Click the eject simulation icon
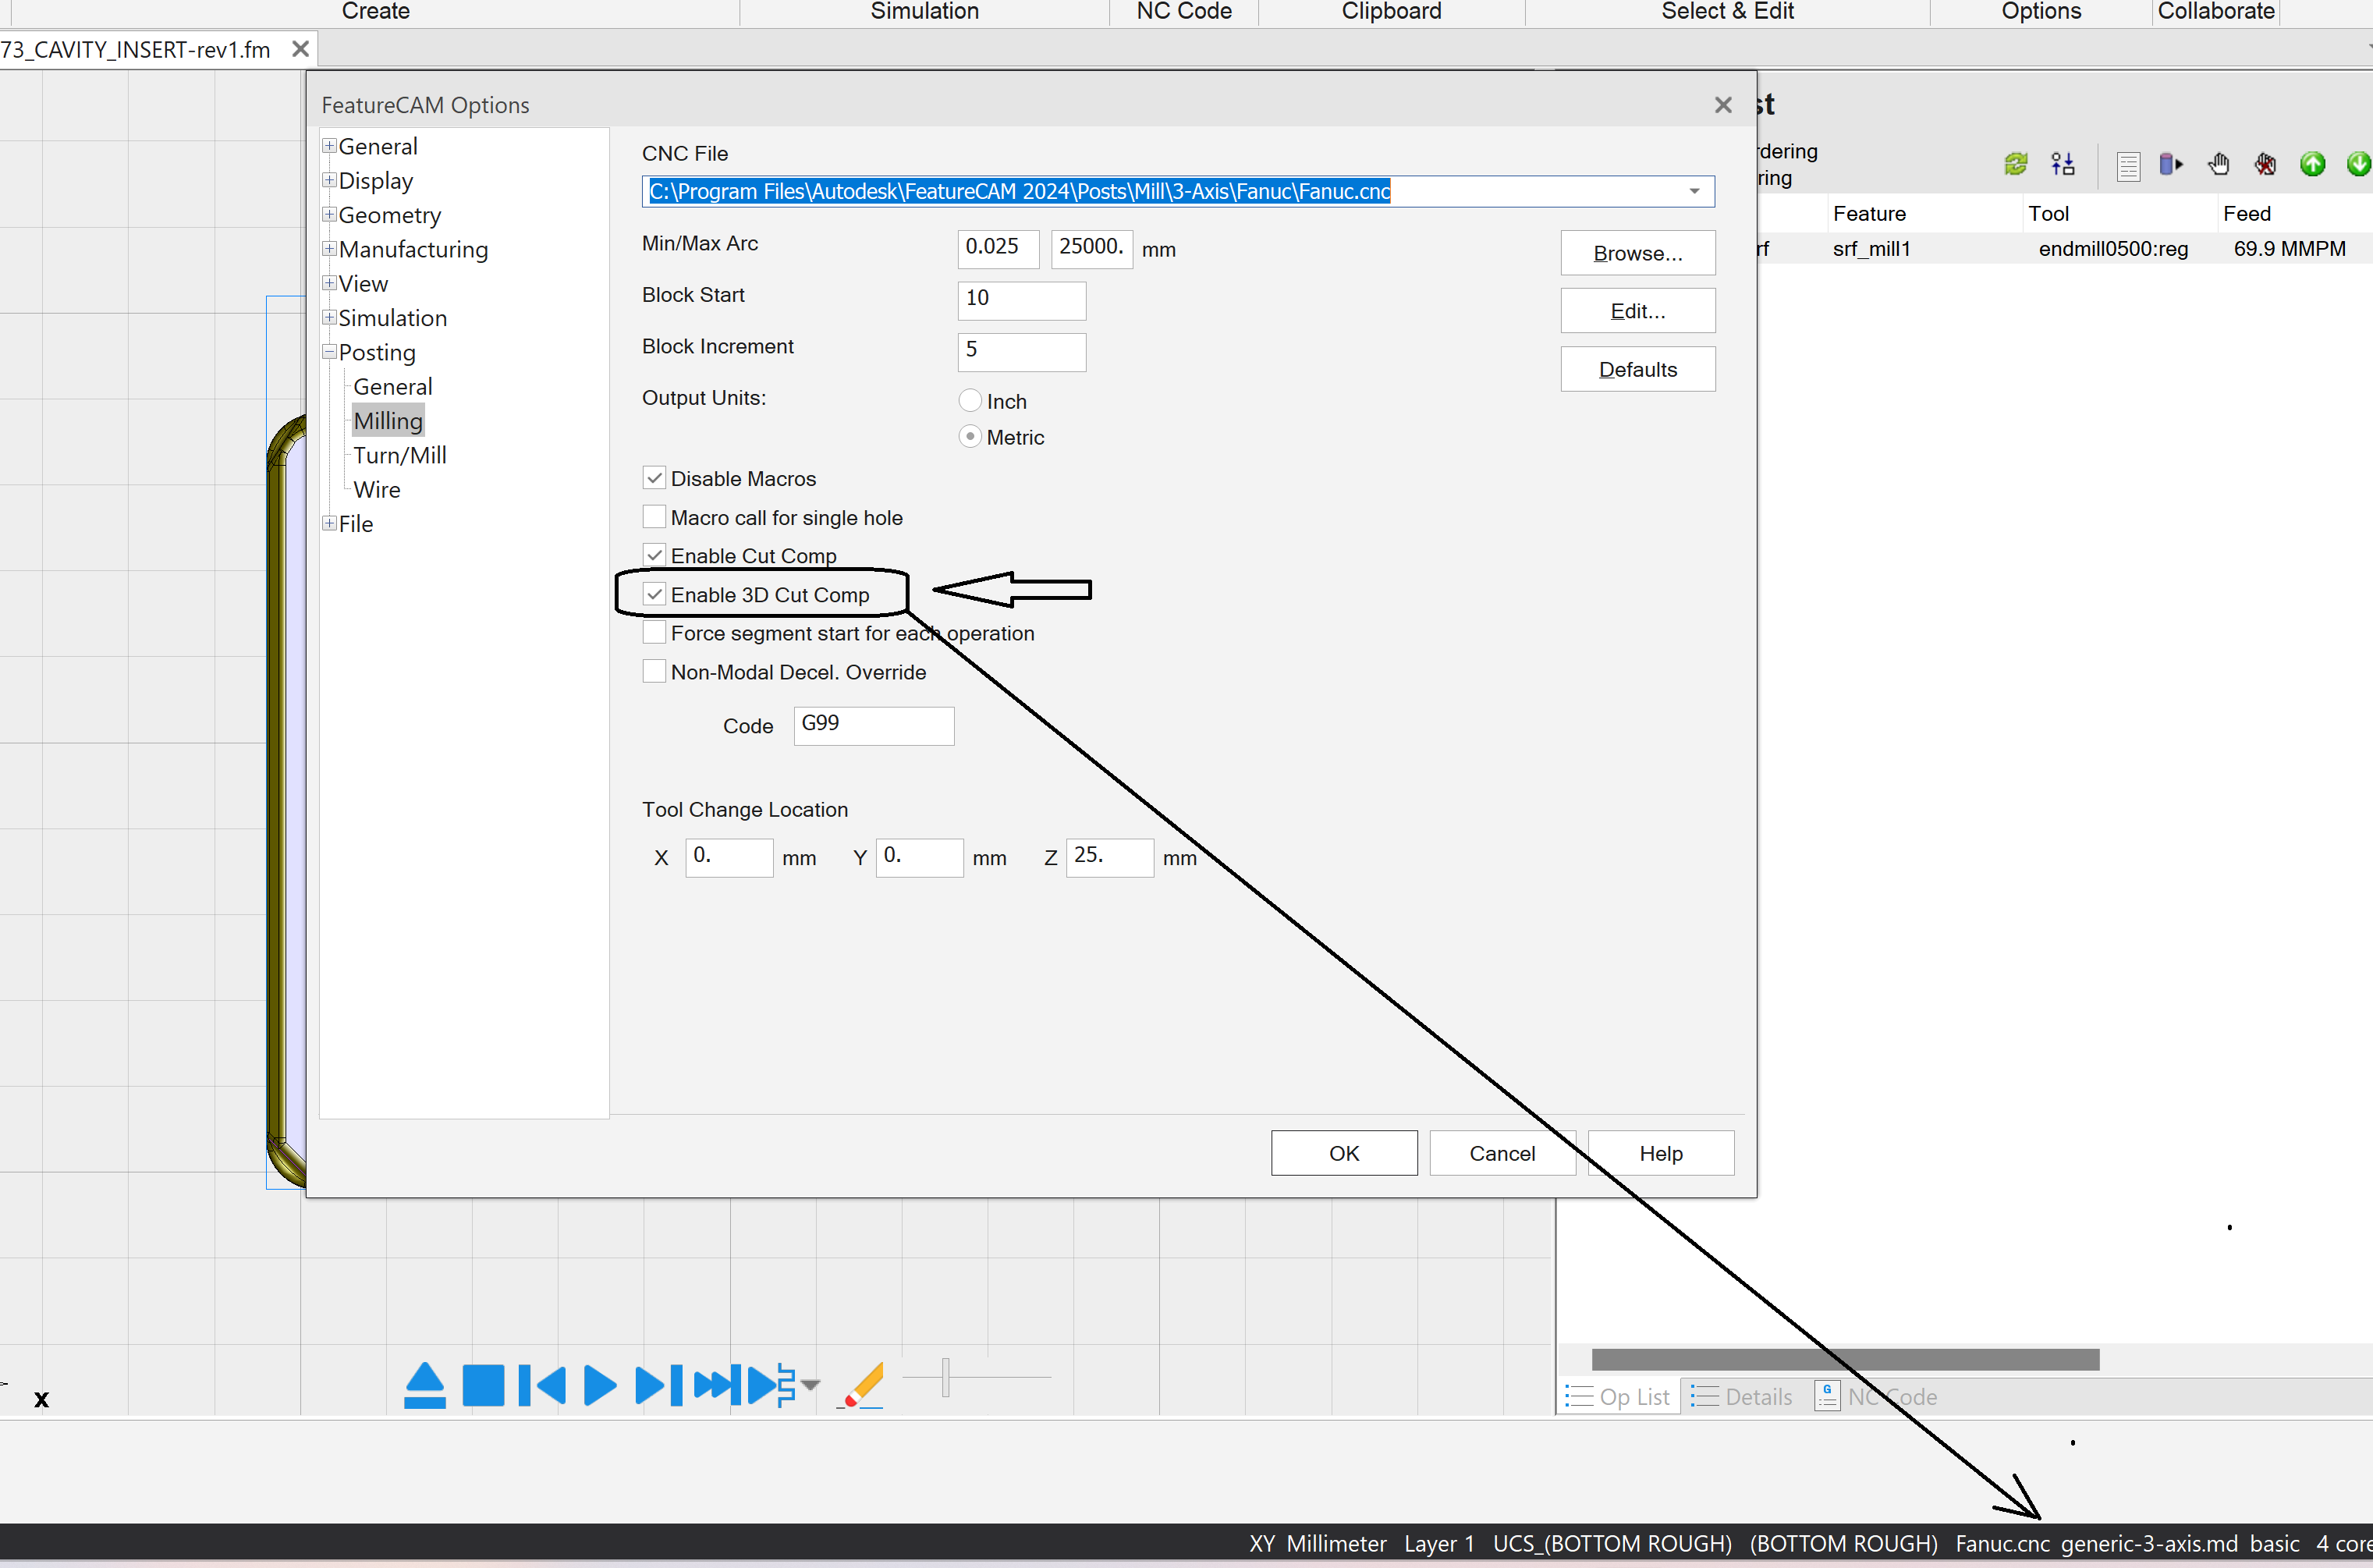This screenshot has width=2373, height=1568. 424,1385
